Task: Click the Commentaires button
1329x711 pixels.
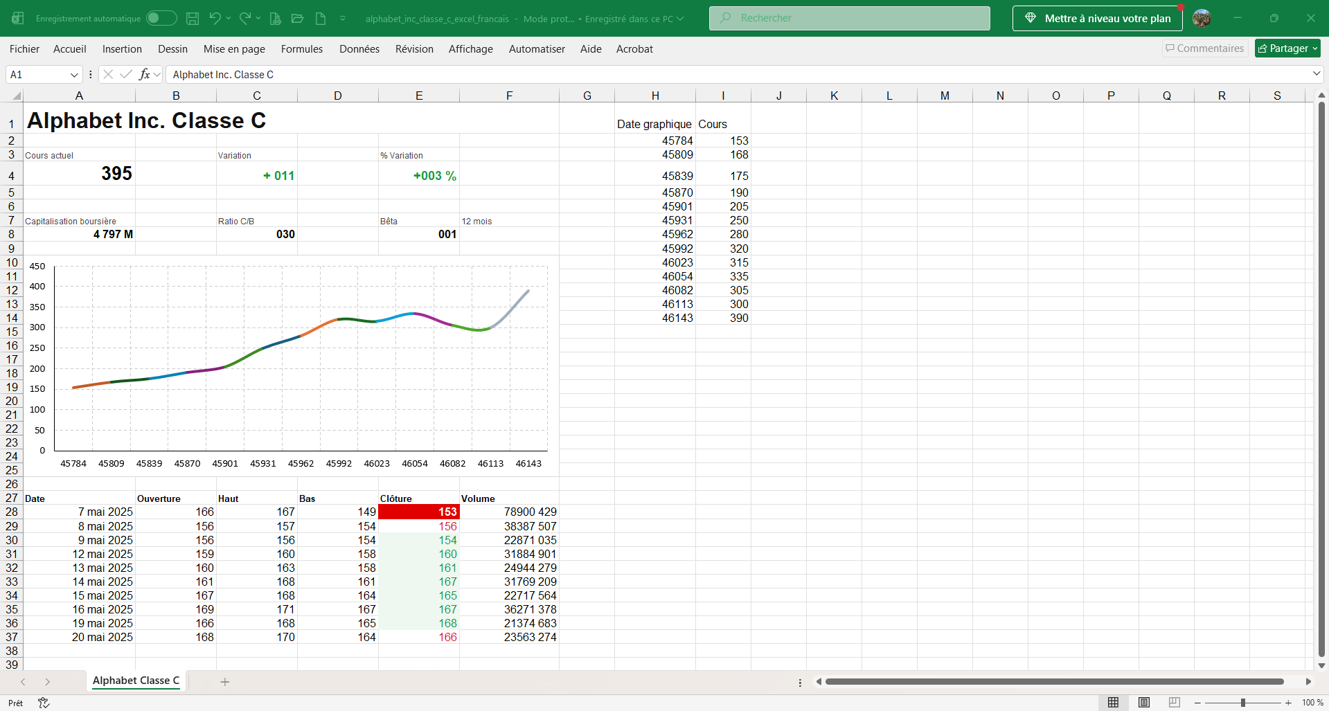Action: tap(1205, 48)
